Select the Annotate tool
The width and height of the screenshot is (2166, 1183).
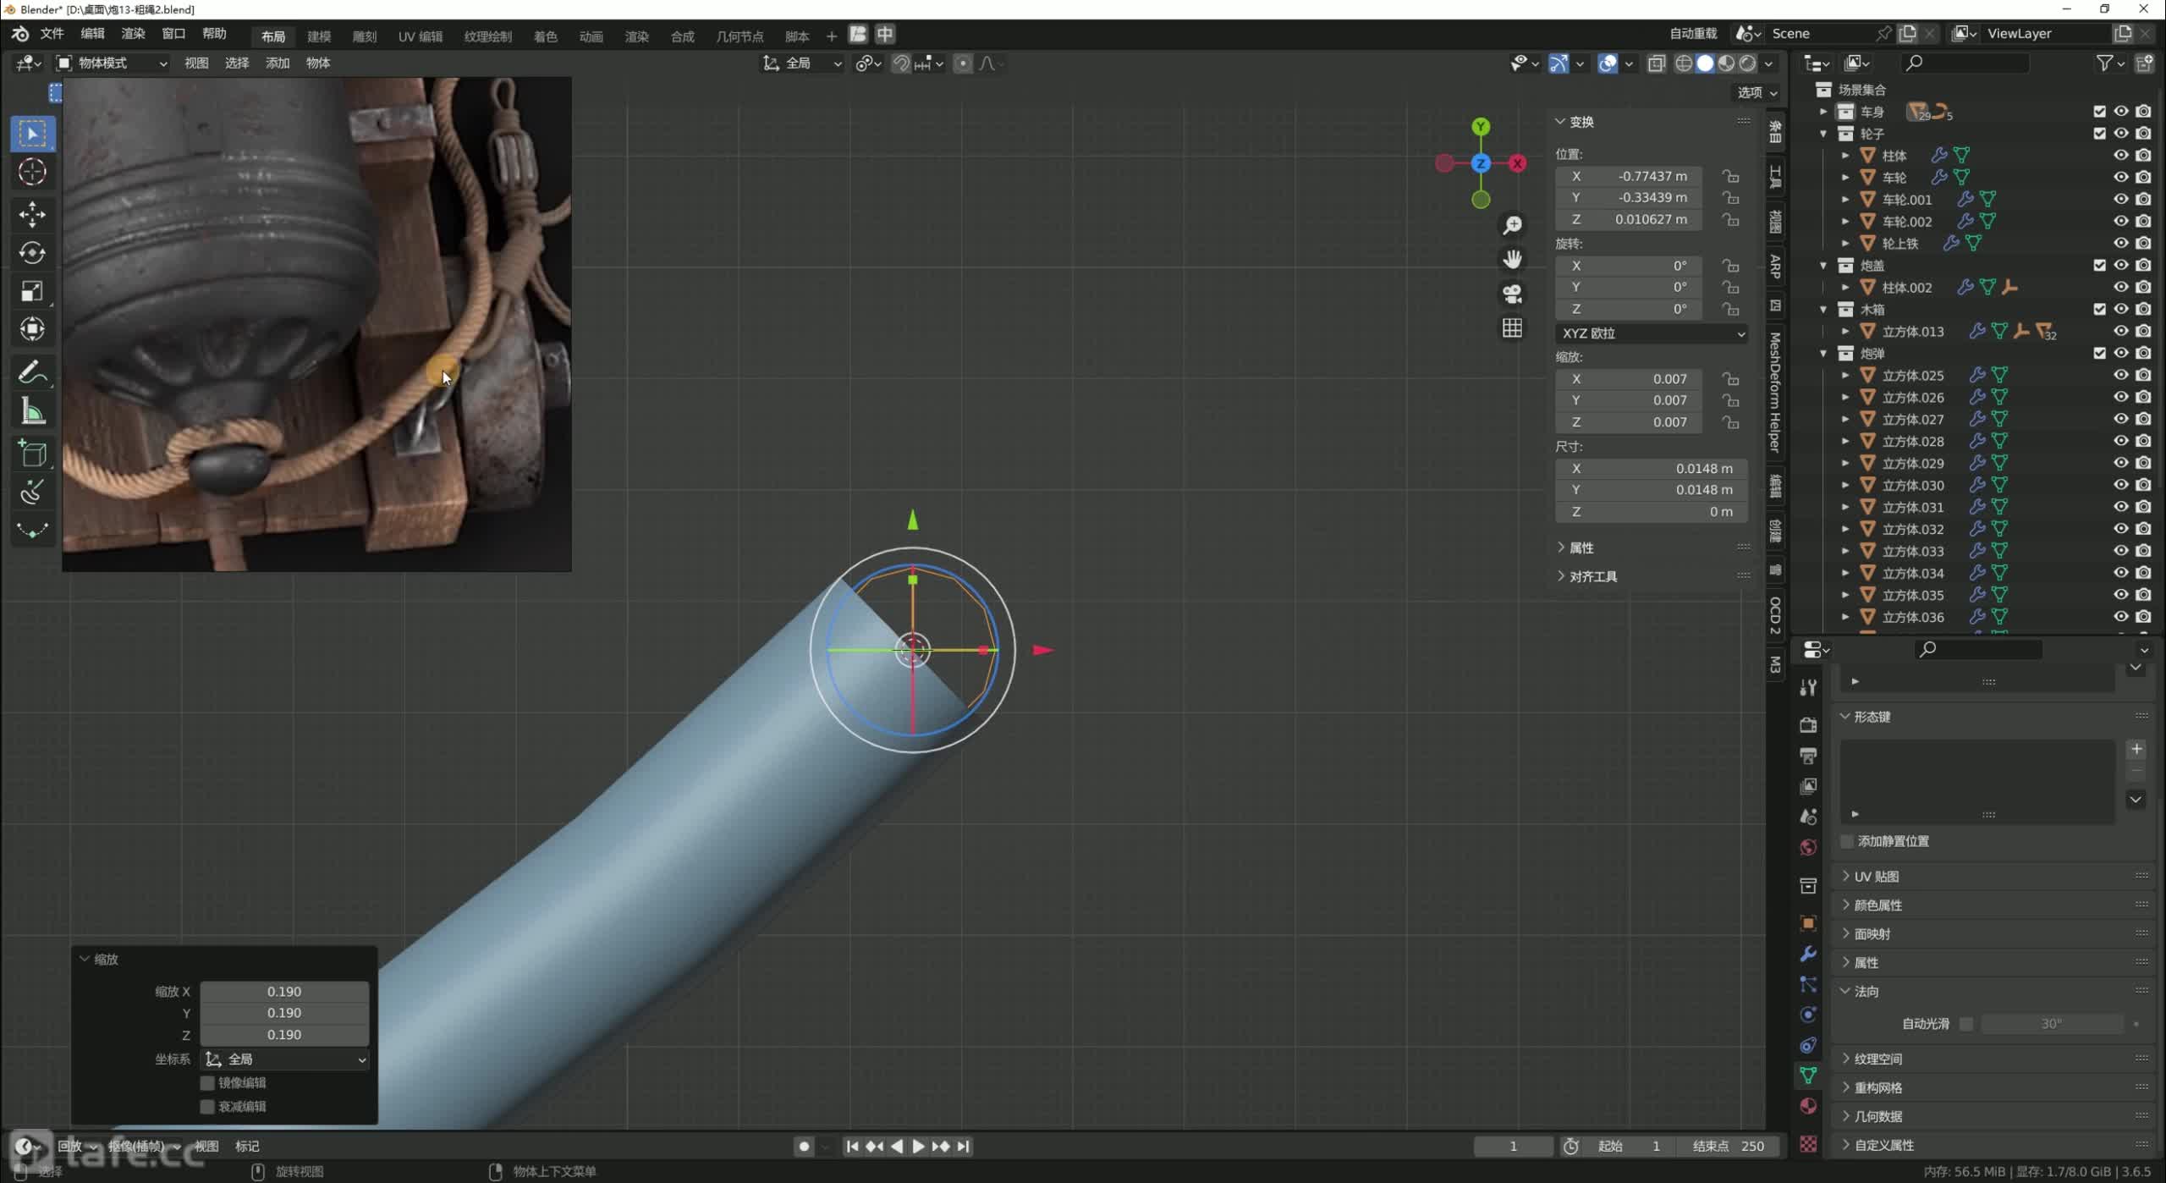pos(32,372)
